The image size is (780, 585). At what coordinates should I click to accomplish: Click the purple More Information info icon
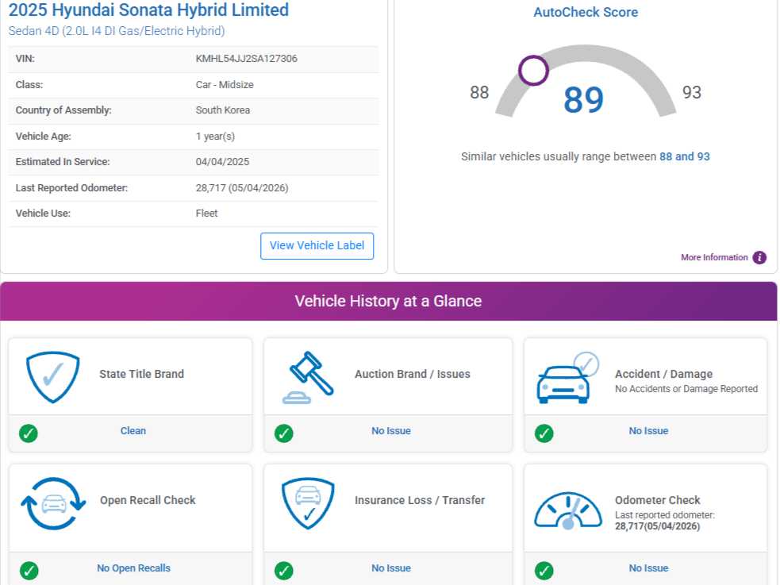759,257
